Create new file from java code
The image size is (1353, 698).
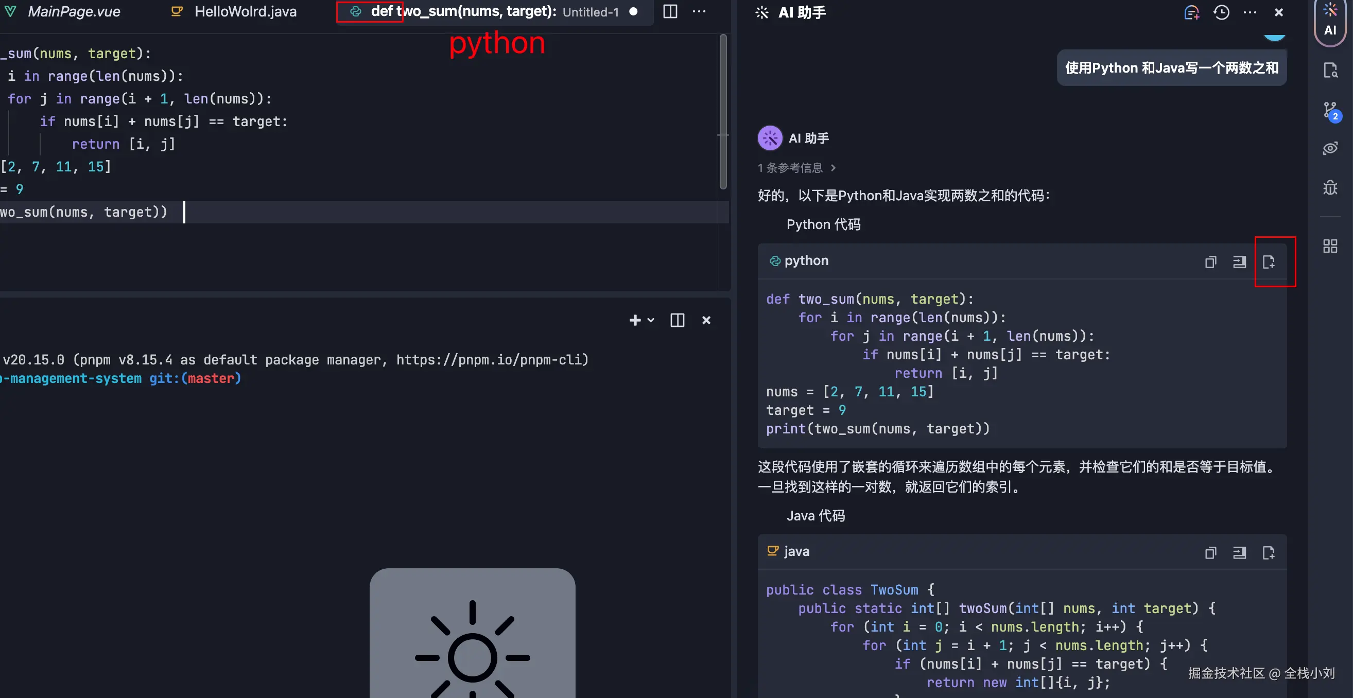[x=1269, y=552]
